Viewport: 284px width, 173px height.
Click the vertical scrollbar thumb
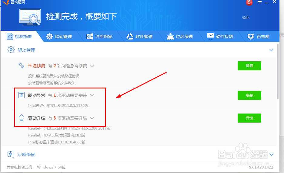[278, 71]
